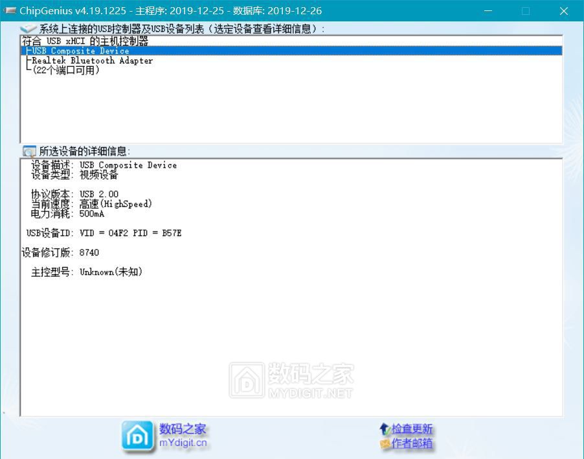
Task: Click the 主控型号 Unknown(未知) line
Action: pos(86,272)
